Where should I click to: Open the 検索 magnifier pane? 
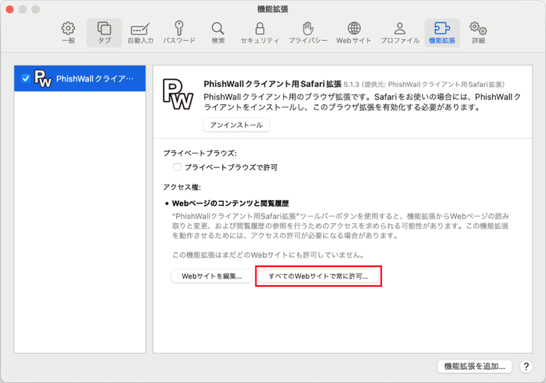pyautogui.click(x=218, y=33)
